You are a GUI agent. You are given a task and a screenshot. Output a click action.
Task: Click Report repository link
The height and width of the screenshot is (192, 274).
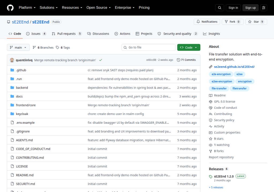pos(221,157)
